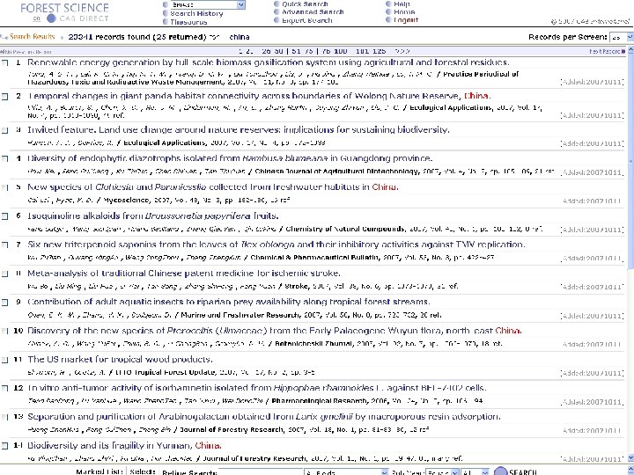
Task: Click the scrollbar down arrow
Action: [x=630, y=458]
